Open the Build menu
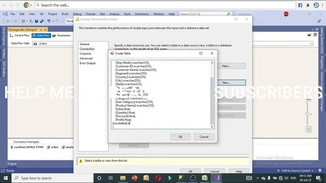The height and width of the screenshot is (183, 326). pos(65,14)
